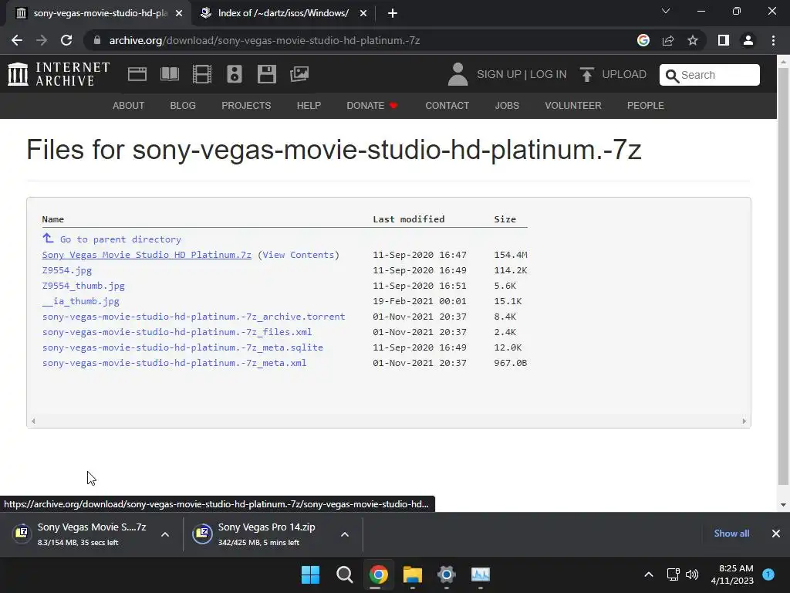Viewport: 790px width, 593px height.
Task: Open taskbar Search
Action: 345,574
